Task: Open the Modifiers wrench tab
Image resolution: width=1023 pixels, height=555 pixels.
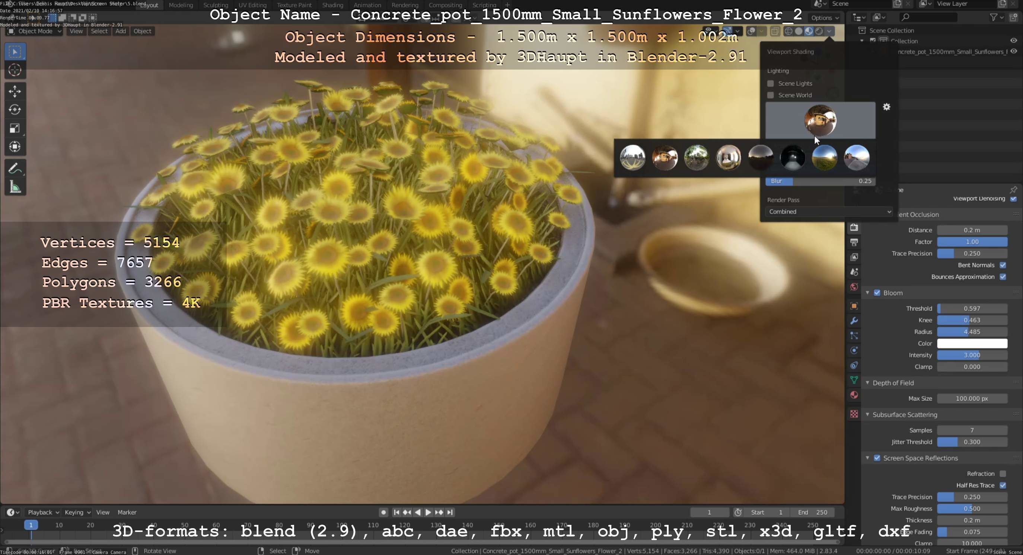Action: tap(854, 321)
